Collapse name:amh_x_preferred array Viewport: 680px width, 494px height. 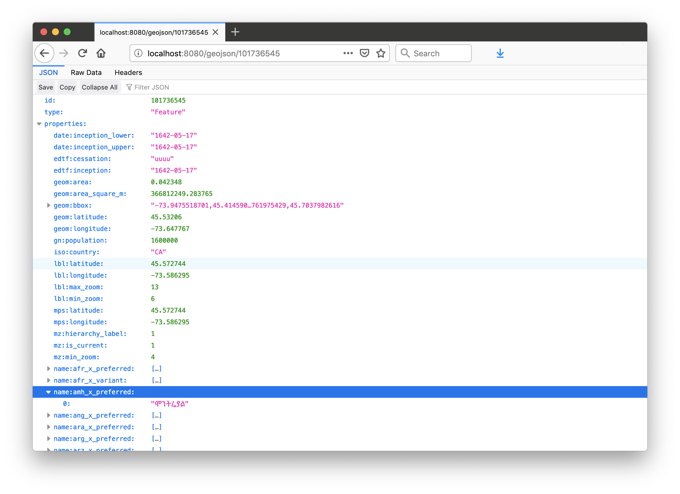tap(48, 392)
